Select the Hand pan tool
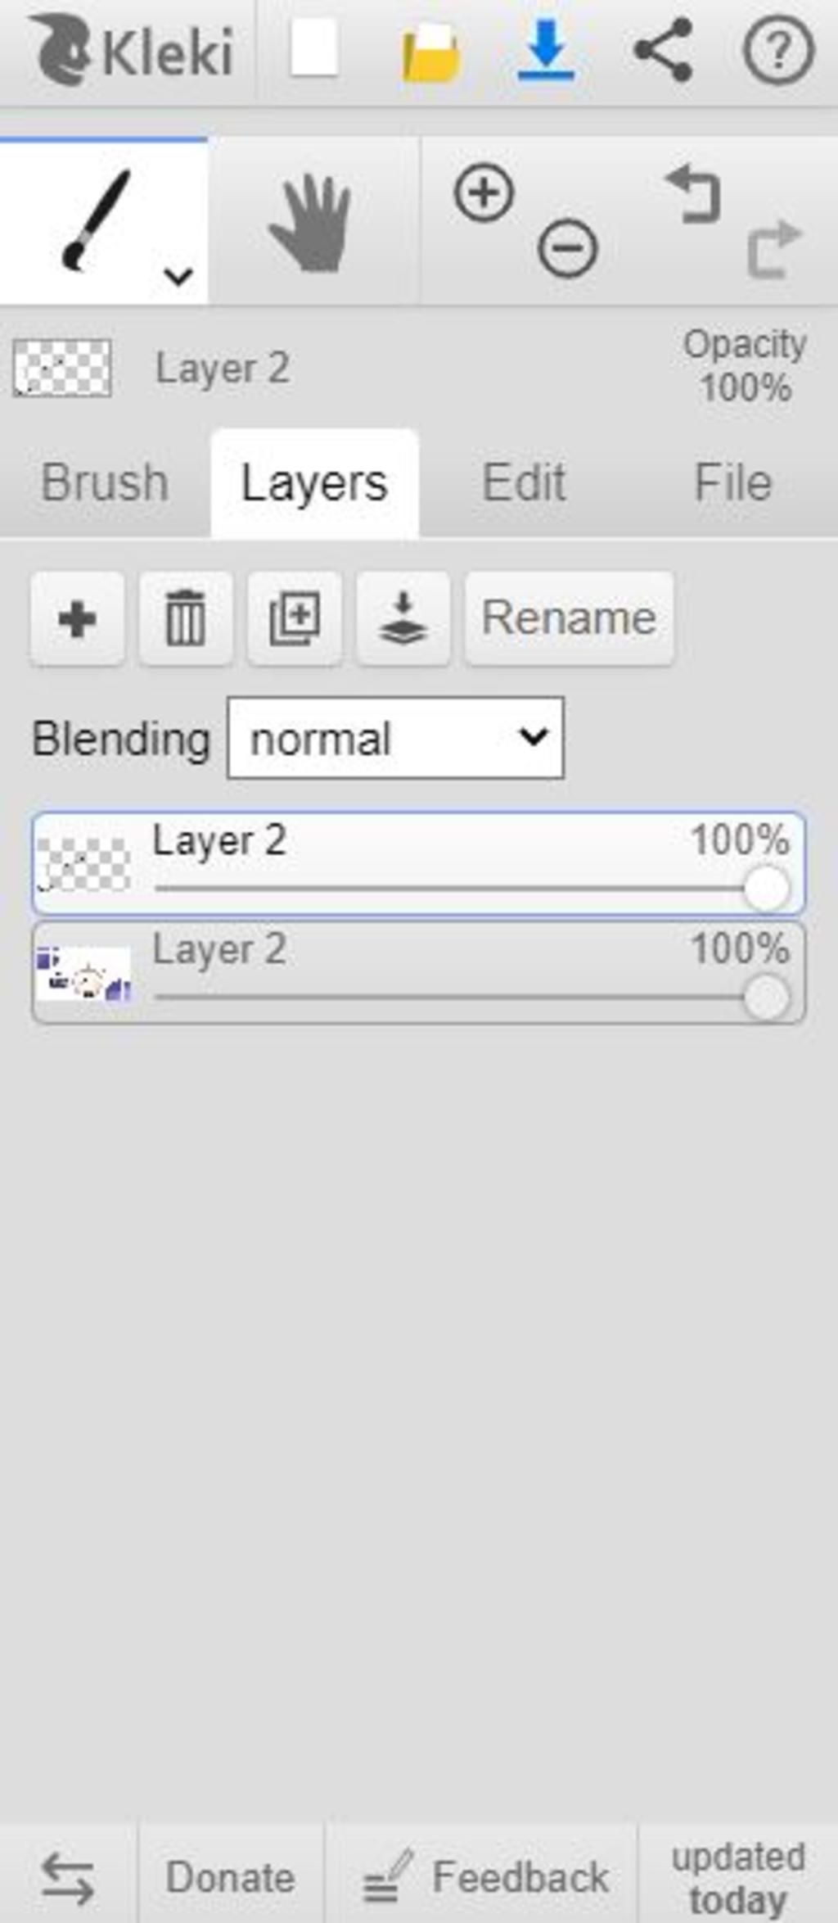The image size is (838, 1923). coord(312,223)
